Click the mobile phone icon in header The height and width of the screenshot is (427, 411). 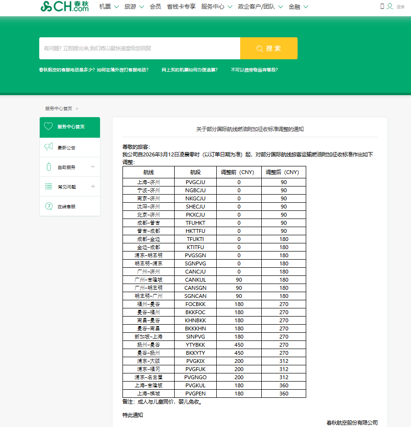pos(382,6)
